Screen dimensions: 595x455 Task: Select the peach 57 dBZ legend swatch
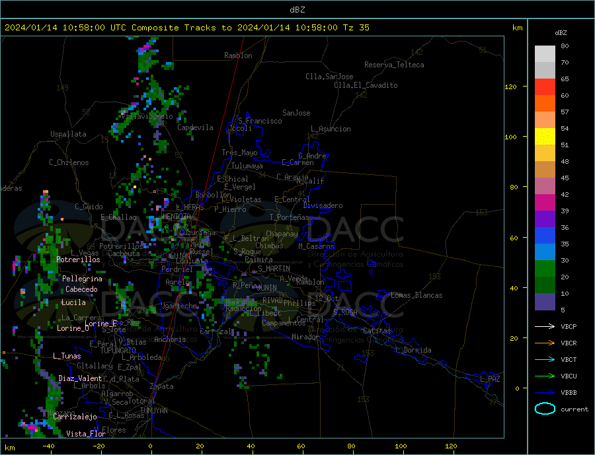click(x=545, y=120)
